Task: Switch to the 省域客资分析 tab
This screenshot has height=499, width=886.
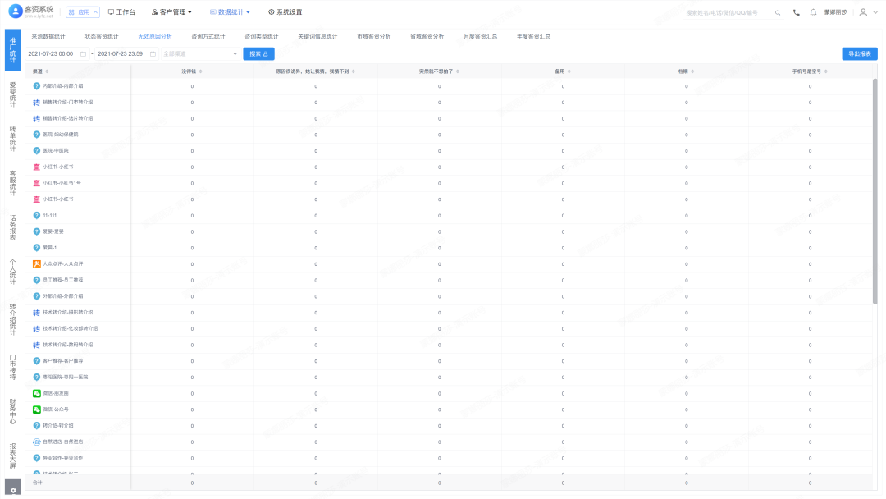Action: (x=427, y=36)
